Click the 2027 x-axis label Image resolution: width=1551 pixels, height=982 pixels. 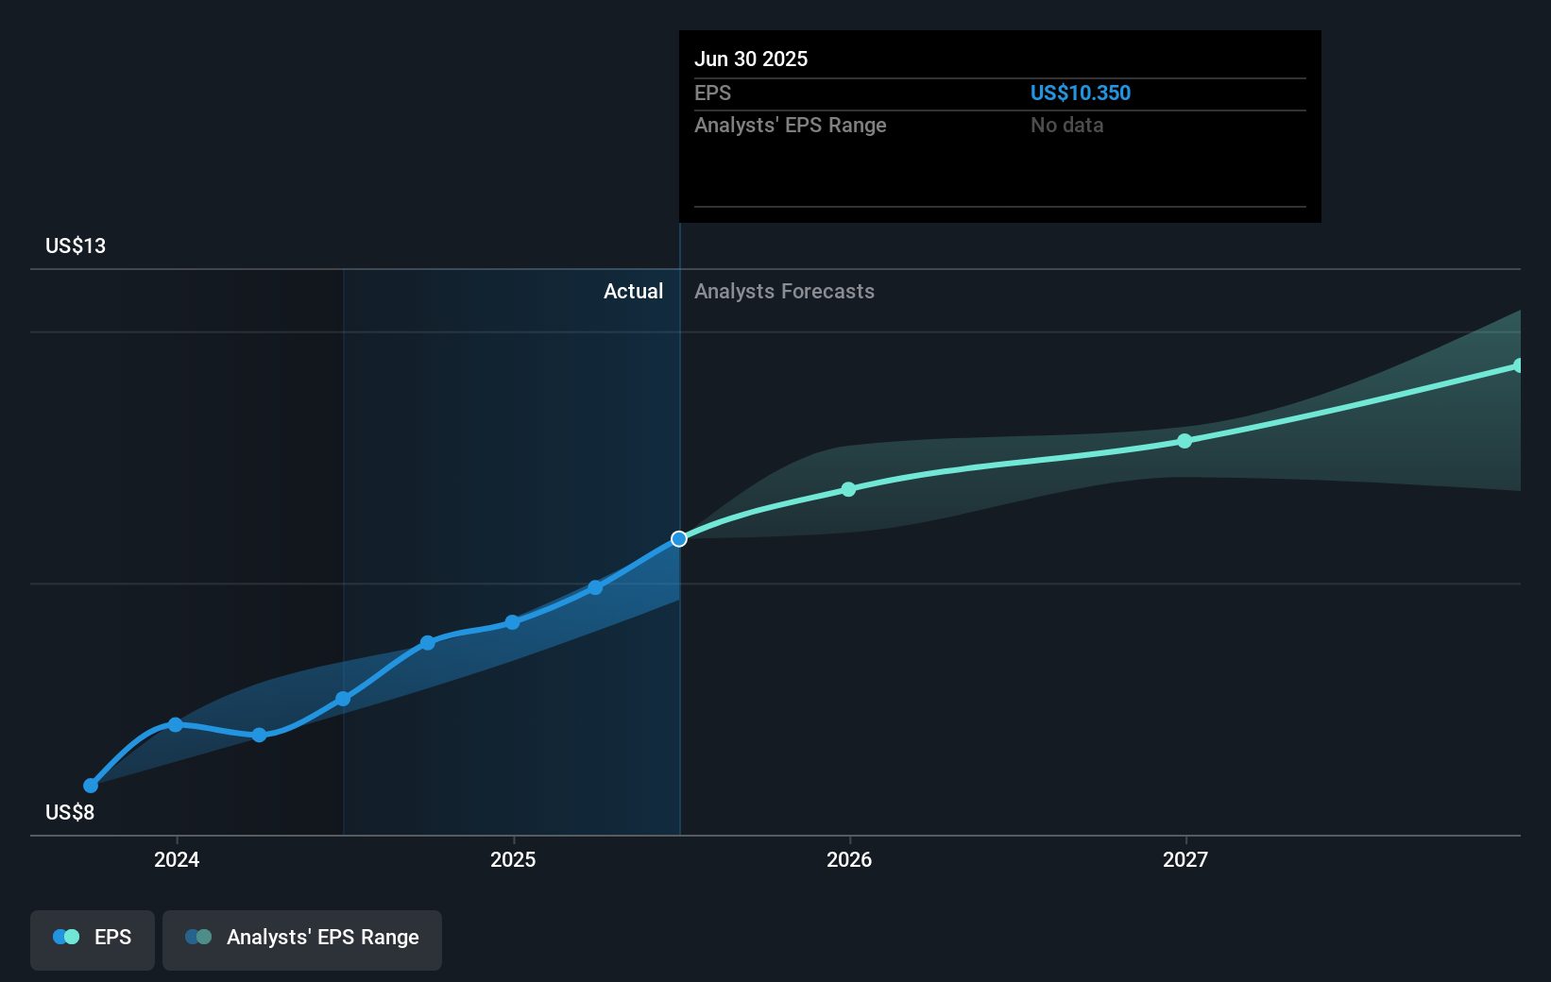(1185, 859)
